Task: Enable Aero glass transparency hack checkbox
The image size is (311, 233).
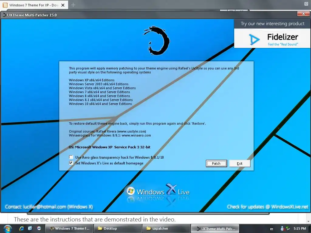Action: click(71, 157)
